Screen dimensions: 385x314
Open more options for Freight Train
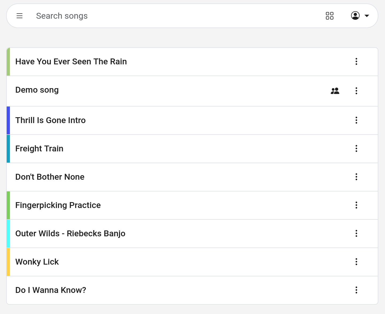pyautogui.click(x=356, y=148)
